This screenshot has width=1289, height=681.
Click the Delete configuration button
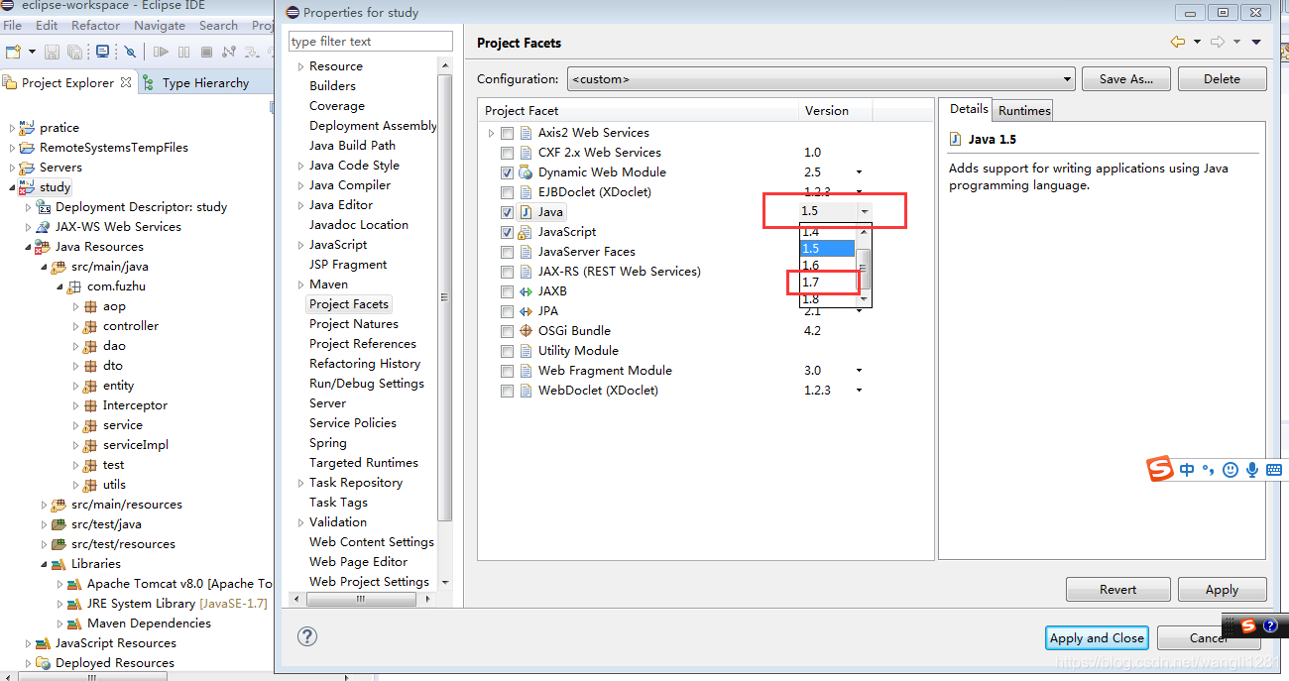click(1222, 79)
